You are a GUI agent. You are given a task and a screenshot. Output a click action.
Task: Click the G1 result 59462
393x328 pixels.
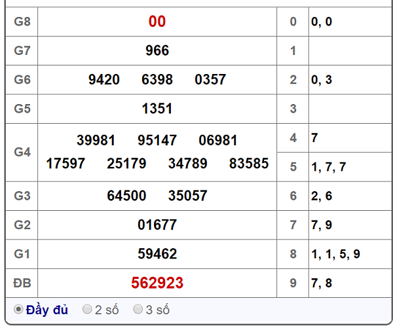(x=157, y=254)
